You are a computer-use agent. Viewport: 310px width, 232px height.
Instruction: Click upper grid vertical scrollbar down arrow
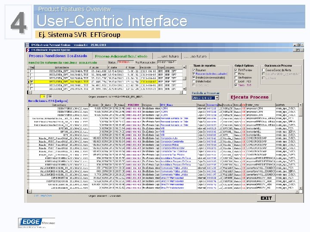(x=184, y=89)
